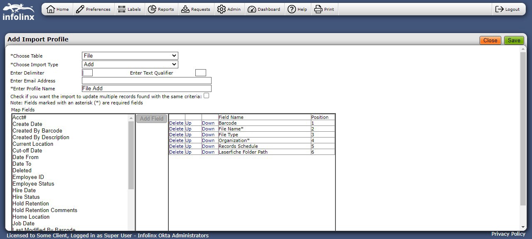
Task: Click the Home house icon
Action: coord(51,9)
